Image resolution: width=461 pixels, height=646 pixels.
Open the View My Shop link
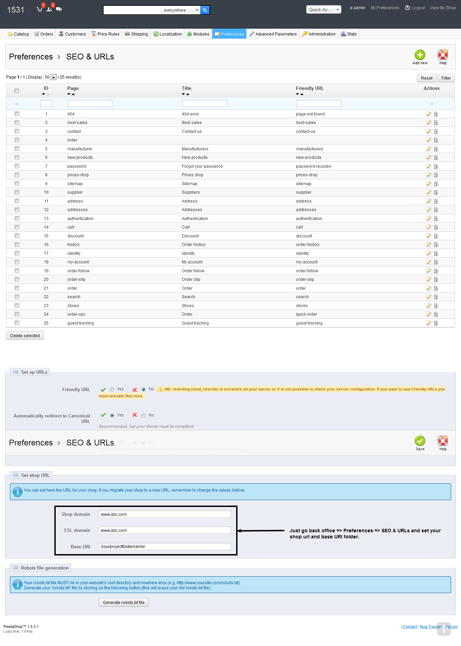coord(443,8)
